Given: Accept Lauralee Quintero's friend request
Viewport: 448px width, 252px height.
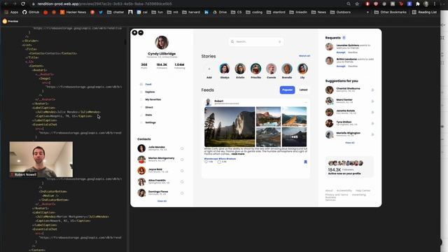Looking at the screenshot, I should tap(341, 52).
